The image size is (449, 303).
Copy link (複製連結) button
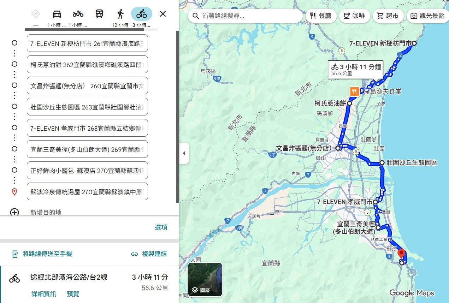[x=149, y=254]
